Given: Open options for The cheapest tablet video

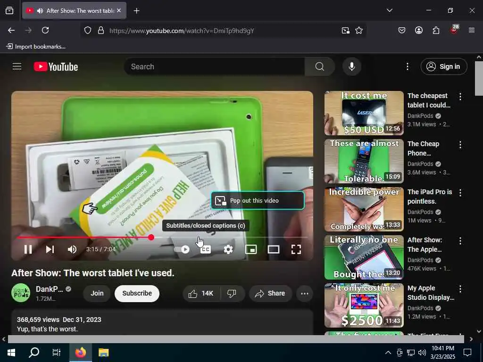Looking at the screenshot, I should point(460,96).
